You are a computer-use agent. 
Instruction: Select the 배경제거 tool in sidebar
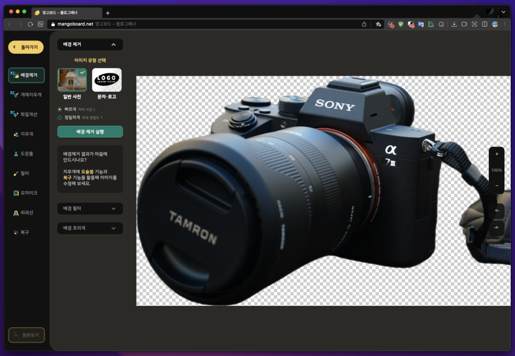coord(26,75)
